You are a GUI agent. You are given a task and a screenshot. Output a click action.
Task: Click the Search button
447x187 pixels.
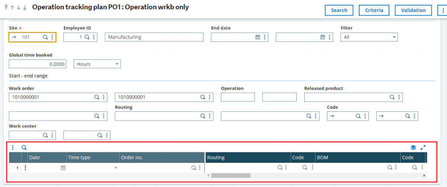(x=339, y=10)
